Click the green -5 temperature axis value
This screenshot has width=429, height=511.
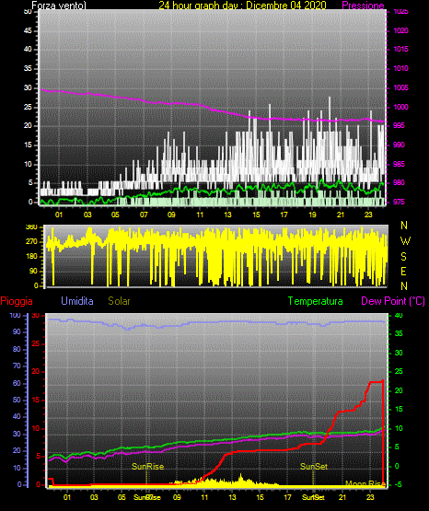399,484
